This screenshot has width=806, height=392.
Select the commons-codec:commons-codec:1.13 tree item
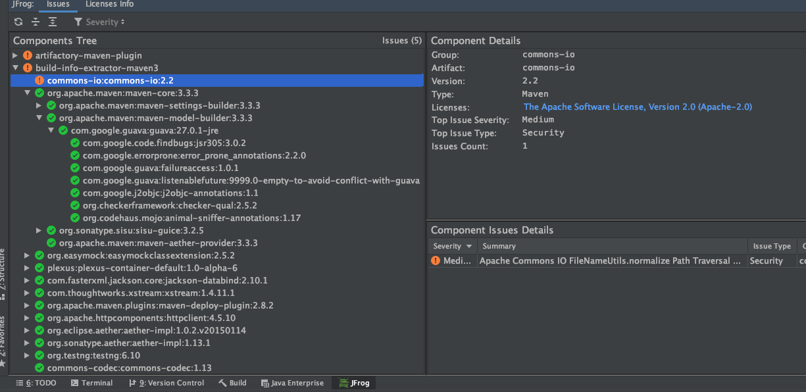click(x=129, y=368)
